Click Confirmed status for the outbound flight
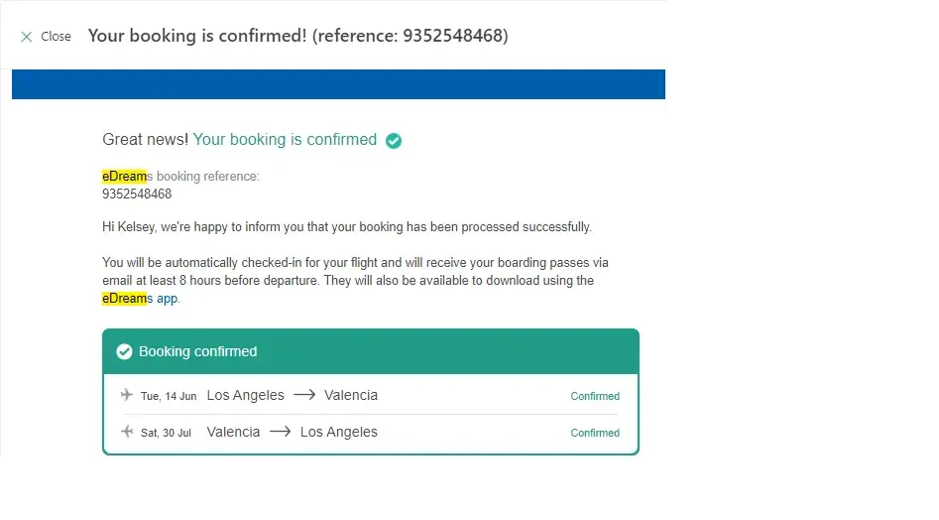The image size is (939, 520). (x=595, y=396)
